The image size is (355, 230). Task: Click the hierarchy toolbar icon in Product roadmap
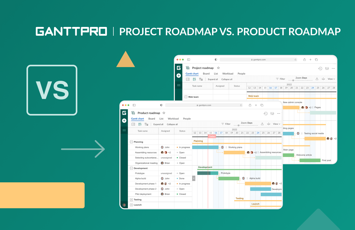coord(146,124)
